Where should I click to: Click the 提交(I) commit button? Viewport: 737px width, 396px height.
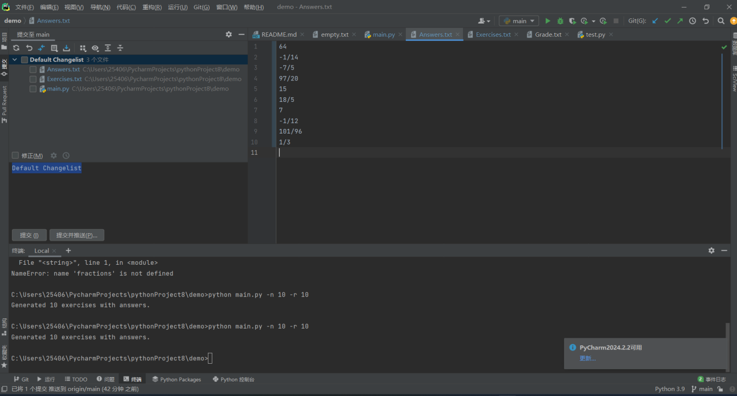[x=29, y=235]
